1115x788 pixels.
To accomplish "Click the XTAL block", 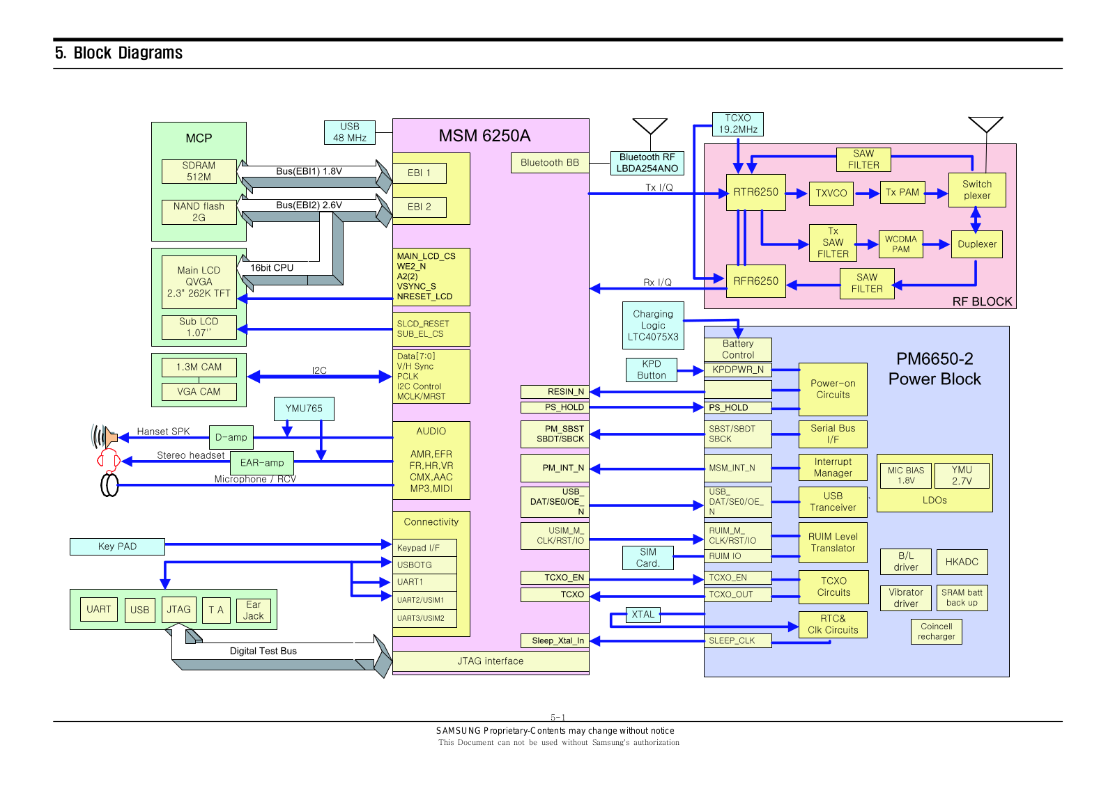I will [x=643, y=615].
